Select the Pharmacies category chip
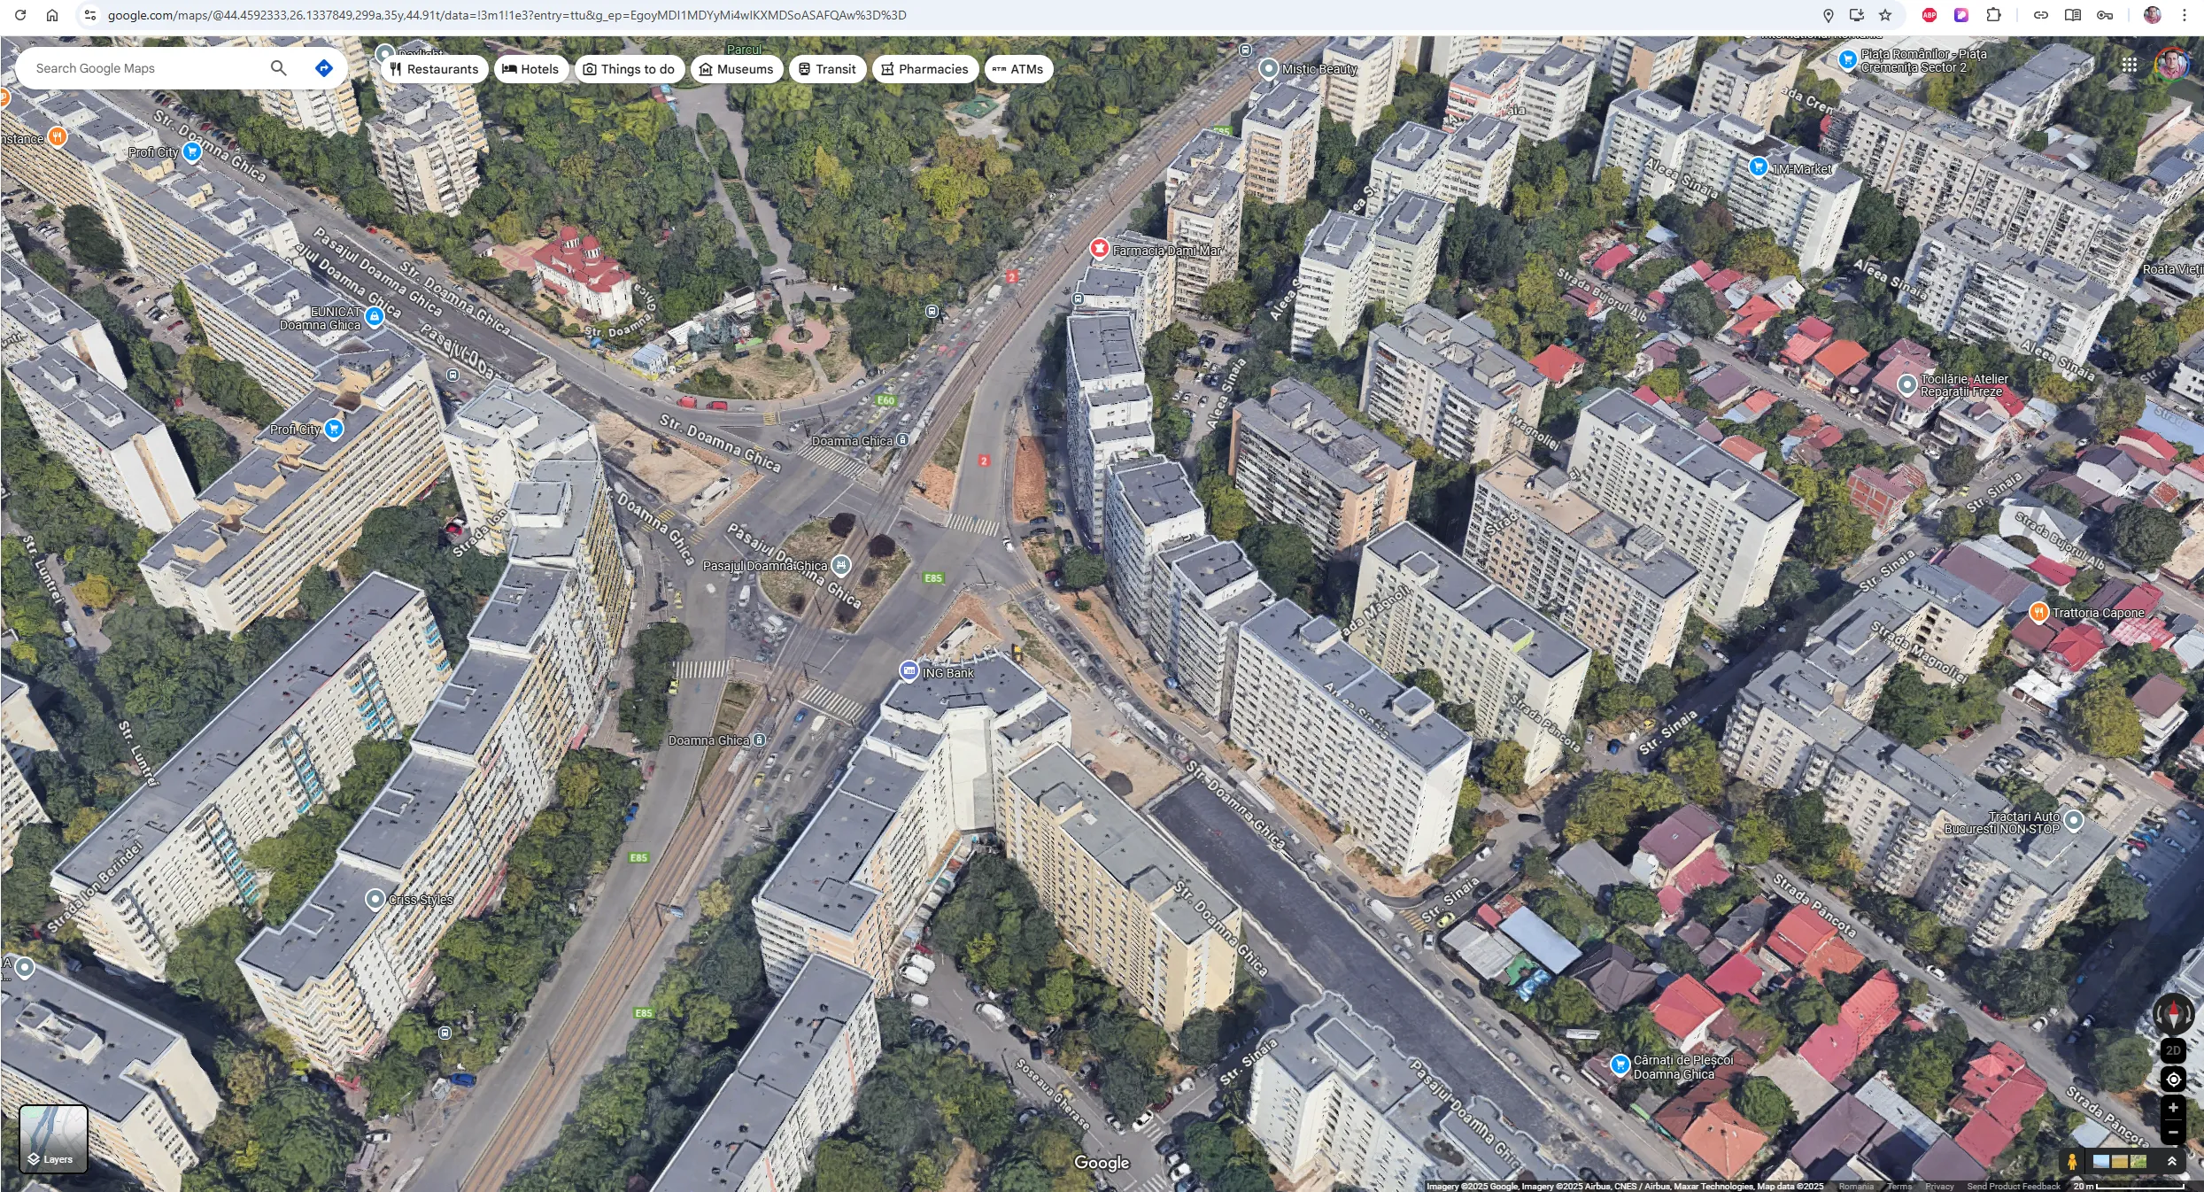The width and height of the screenshot is (2204, 1192). click(x=924, y=69)
